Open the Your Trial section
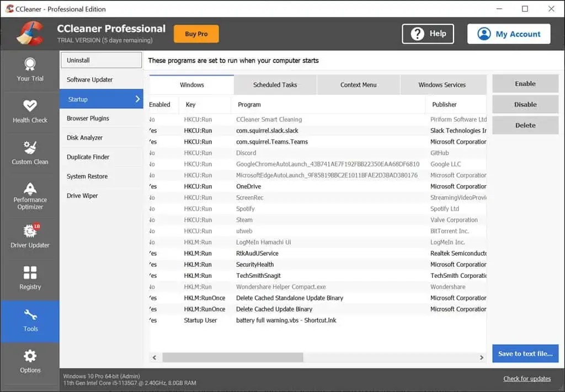 [x=30, y=71]
